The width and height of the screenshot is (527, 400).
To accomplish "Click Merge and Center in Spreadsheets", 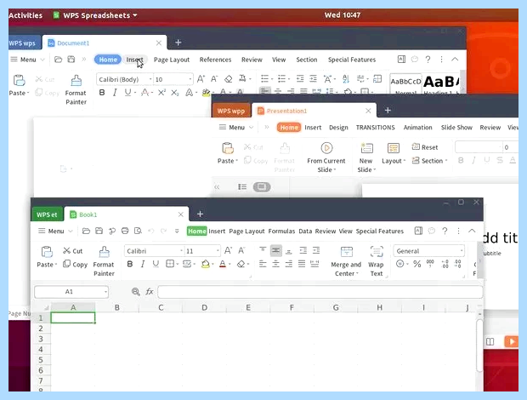I will point(346,261).
